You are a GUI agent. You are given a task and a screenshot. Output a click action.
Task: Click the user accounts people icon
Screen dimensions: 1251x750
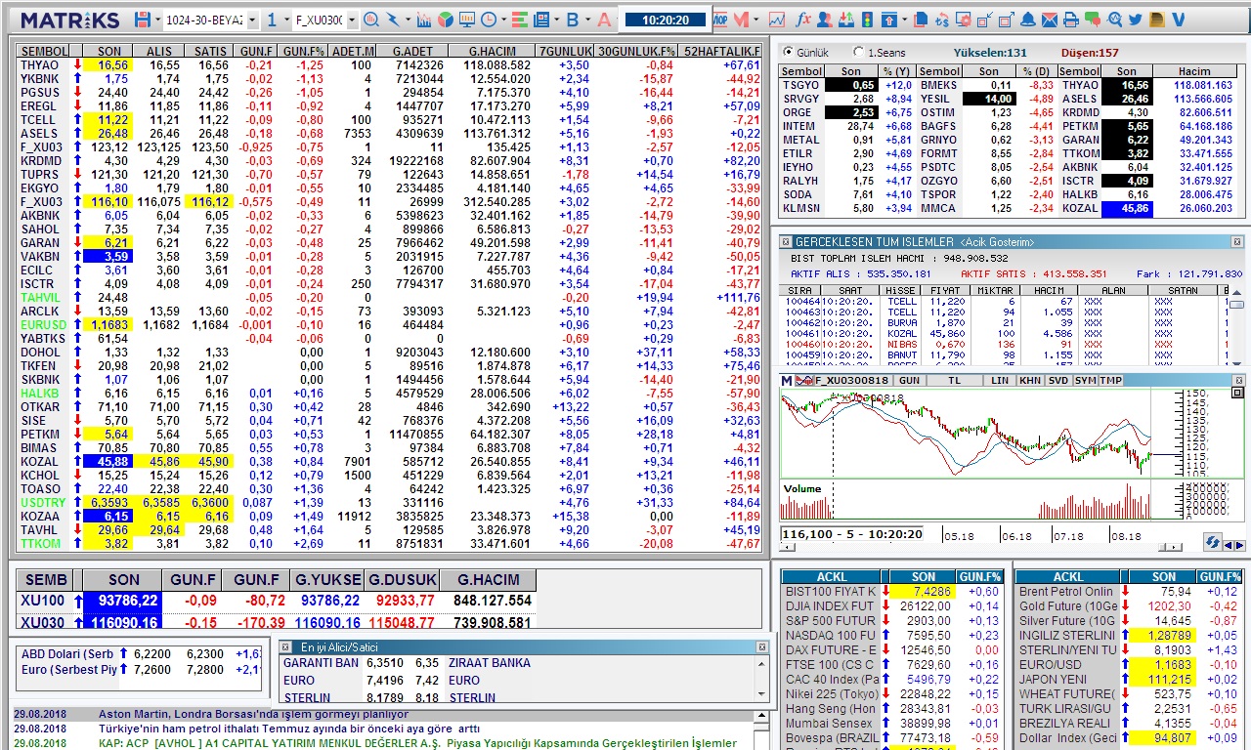pos(824,20)
